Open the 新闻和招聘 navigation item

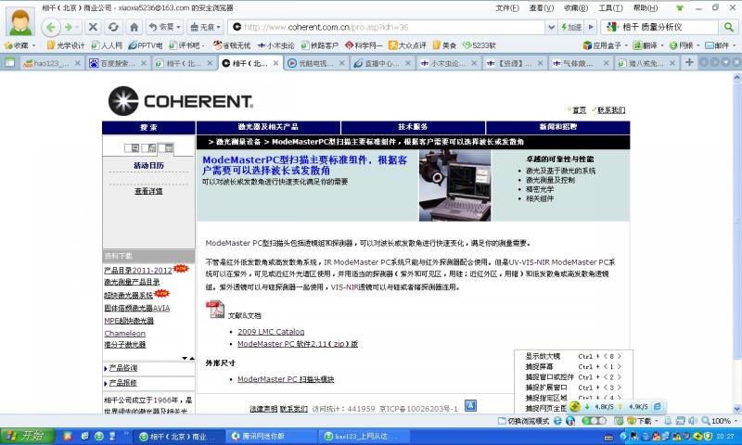[558, 127]
